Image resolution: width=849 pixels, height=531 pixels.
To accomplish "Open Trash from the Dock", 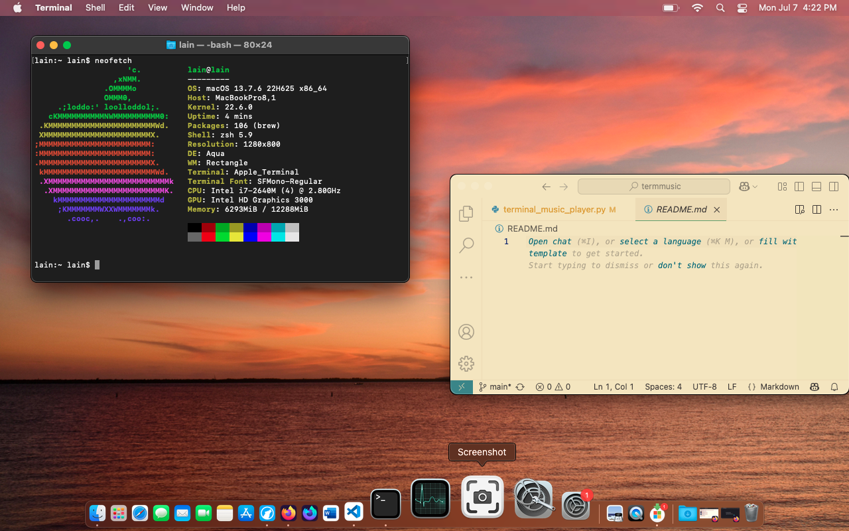I will pos(751,513).
